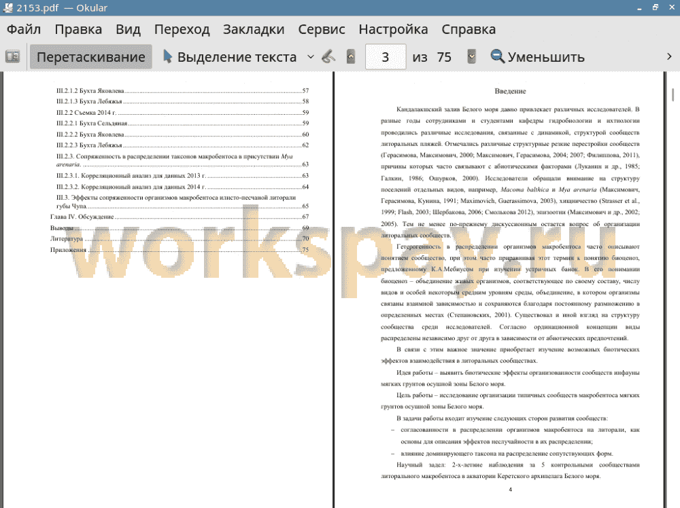Click the 'Введение' heading on page 4
The width and height of the screenshot is (680, 508).
pos(510,92)
